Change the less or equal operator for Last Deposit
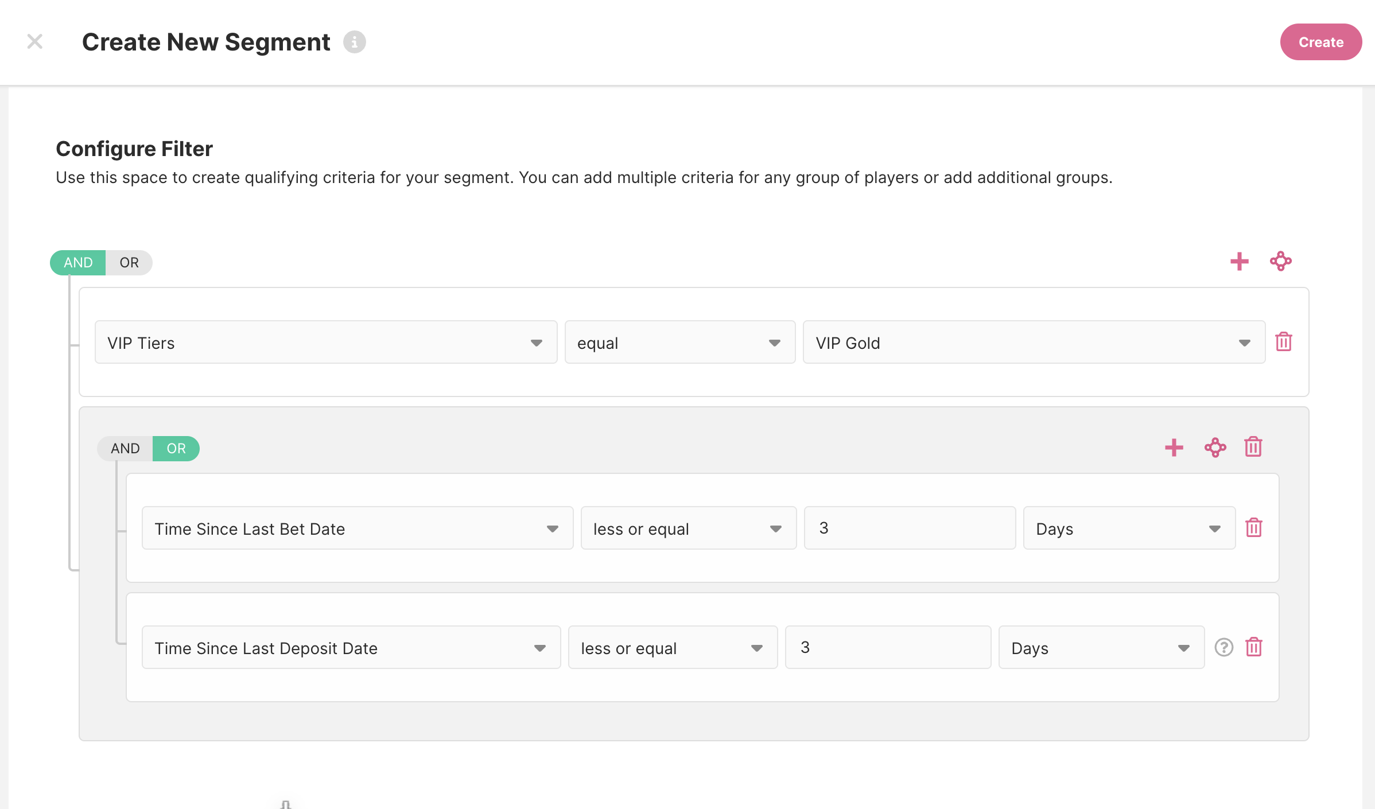The height and width of the screenshot is (809, 1375). pos(672,648)
